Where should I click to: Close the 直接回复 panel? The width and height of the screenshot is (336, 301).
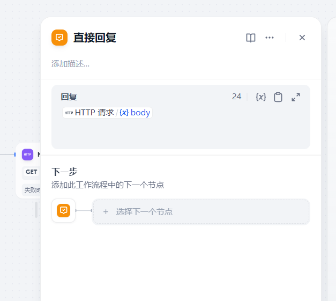click(302, 38)
